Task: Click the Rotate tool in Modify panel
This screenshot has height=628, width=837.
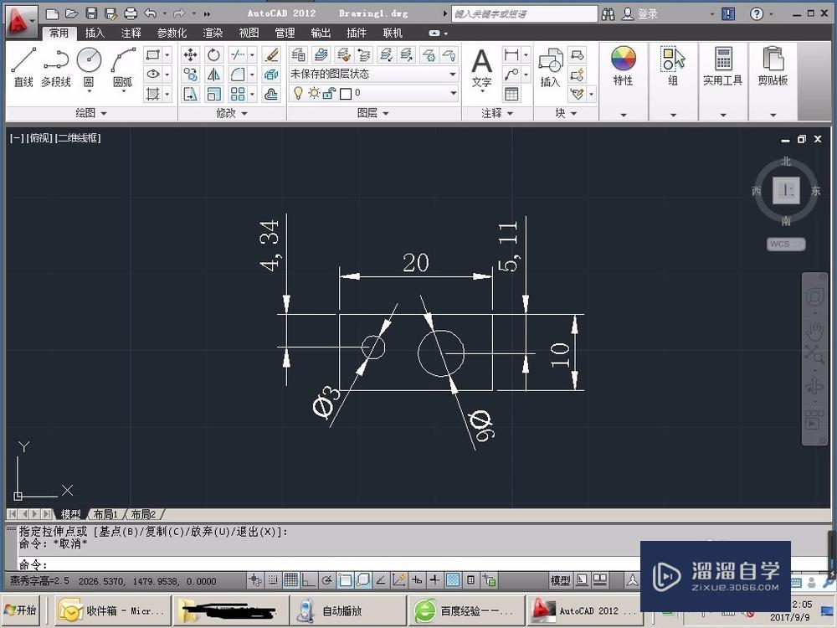Action: pyautogui.click(x=214, y=54)
